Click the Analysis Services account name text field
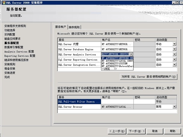The width and height of the screenshot is (183, 137). tap(115, 54)
